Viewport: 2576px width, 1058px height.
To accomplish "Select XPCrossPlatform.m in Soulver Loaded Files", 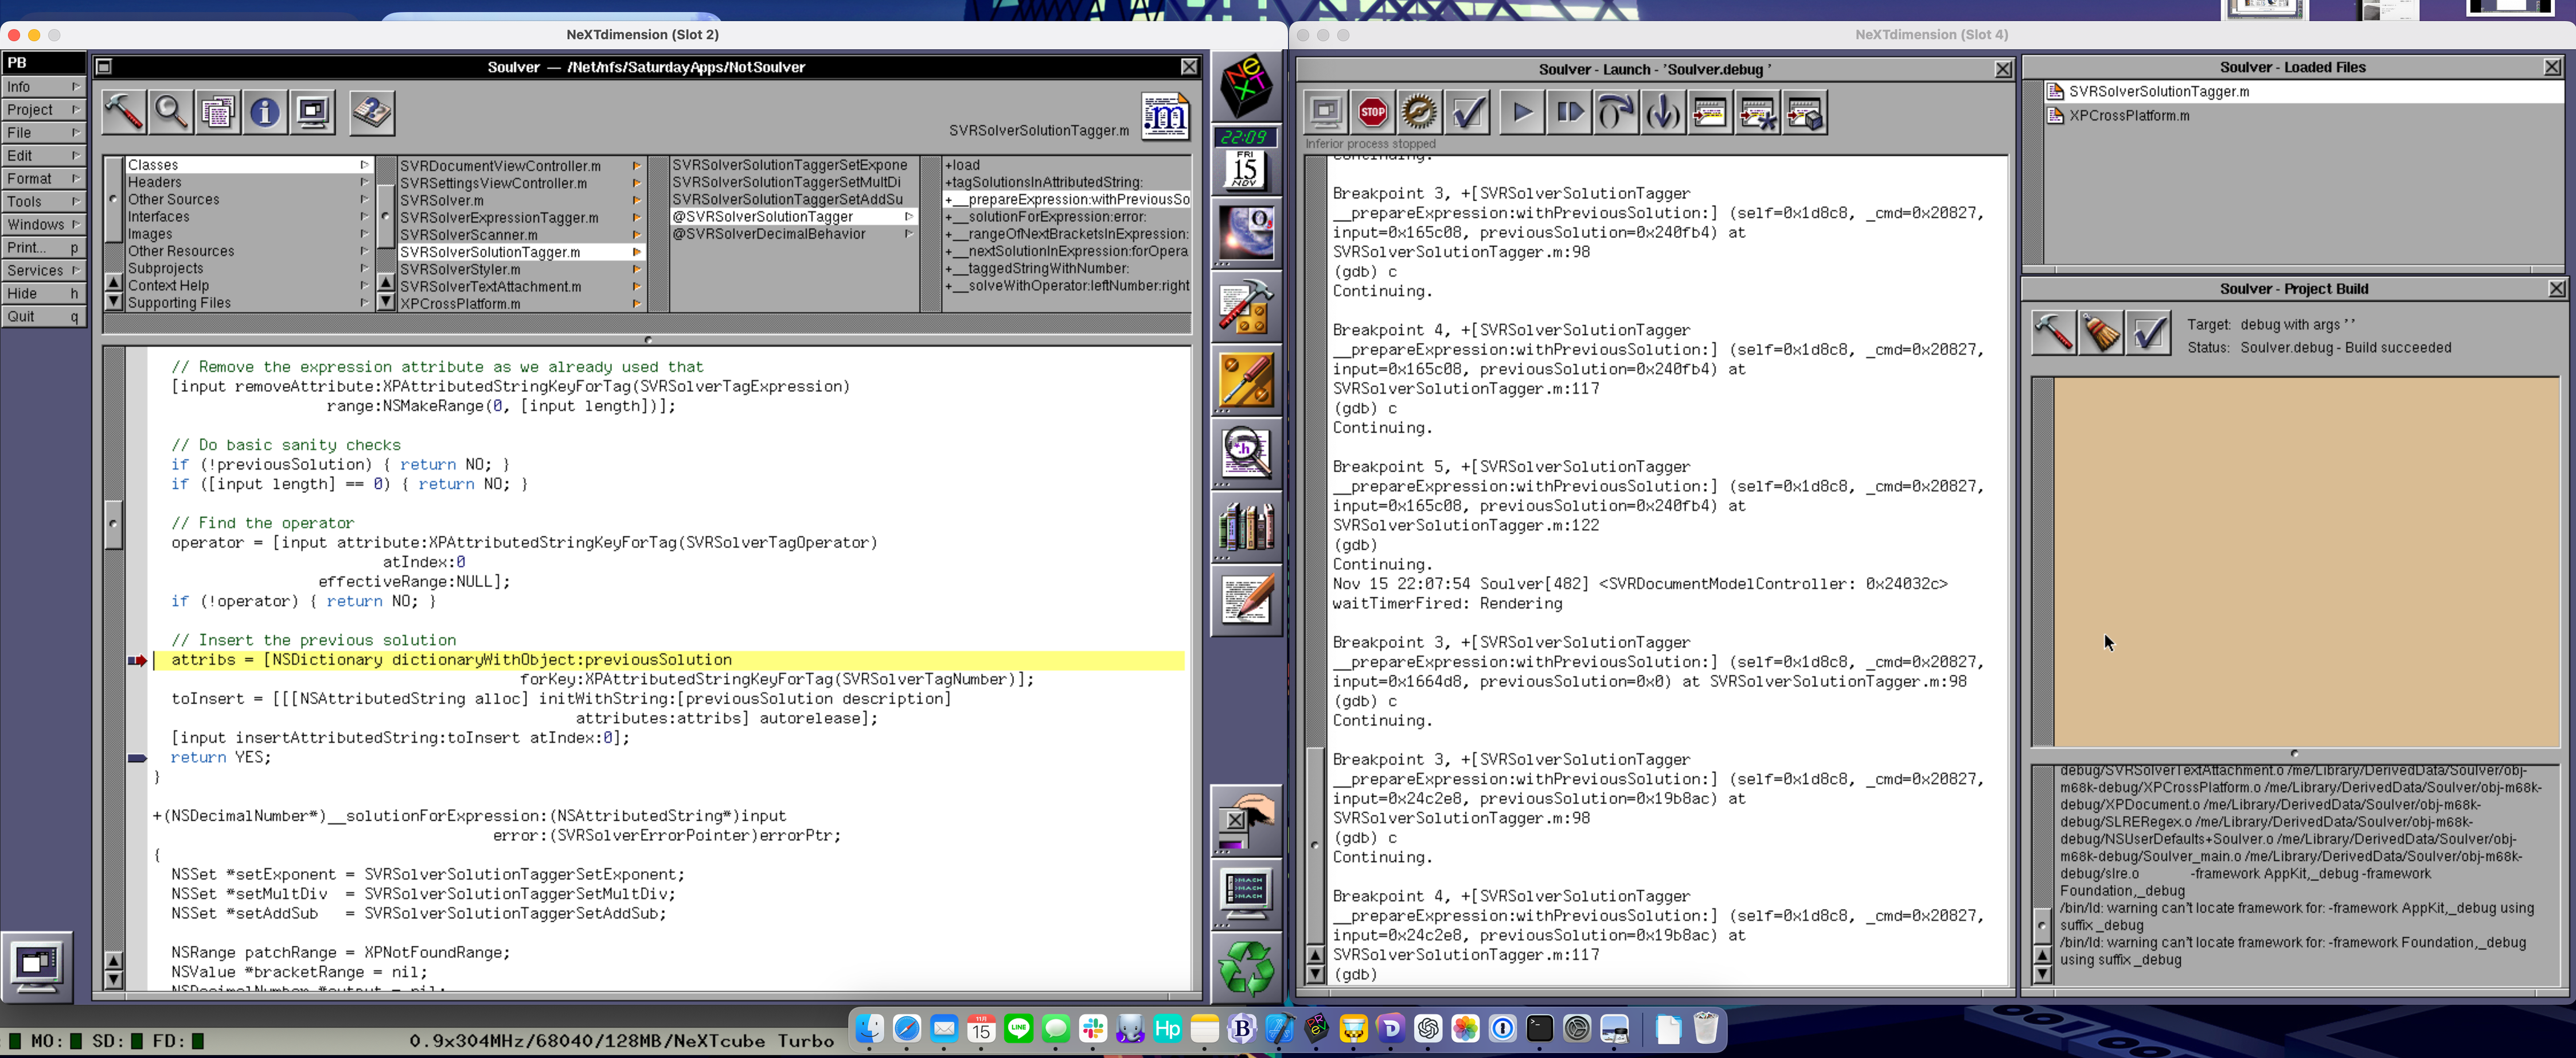I will 2130,115.
